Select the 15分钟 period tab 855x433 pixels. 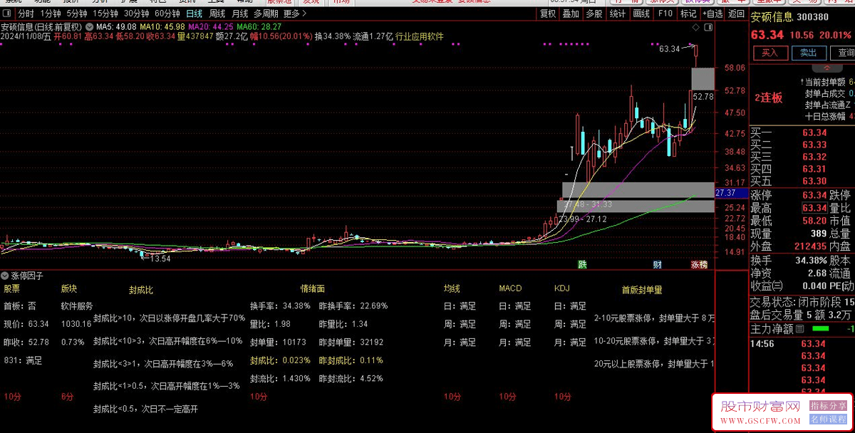pyautogui.click(x=105, y=14)
